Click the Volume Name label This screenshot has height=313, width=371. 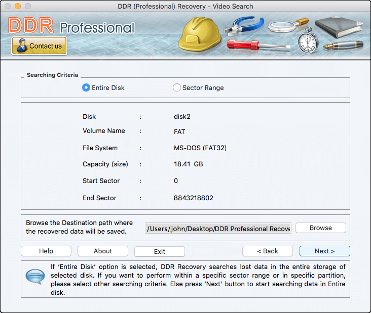tap(103, 131)
